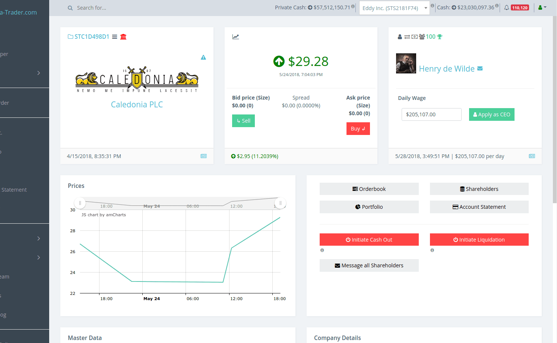Click the Apply as CEO button
This screenshot has height=343, width=557.
coord(491,114)
